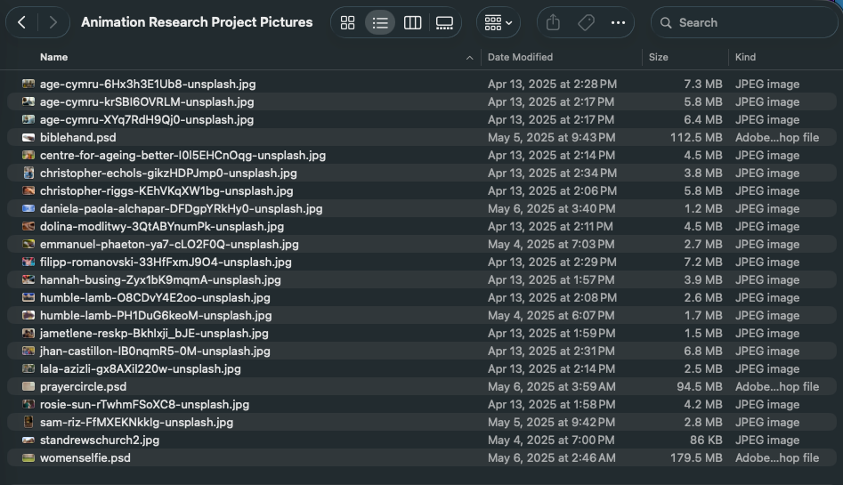Image resolution: width=843 pixels, height=485 pixels.
Task: Sort by the Name column header
Action: click(x=53, y=57)
